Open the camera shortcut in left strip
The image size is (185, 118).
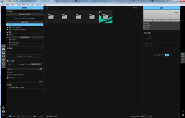pyautogui.click(x=3, y=49)
